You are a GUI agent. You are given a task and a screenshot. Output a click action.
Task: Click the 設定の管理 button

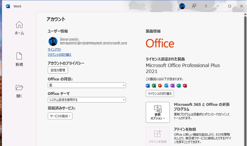click(x=58, y=70)
